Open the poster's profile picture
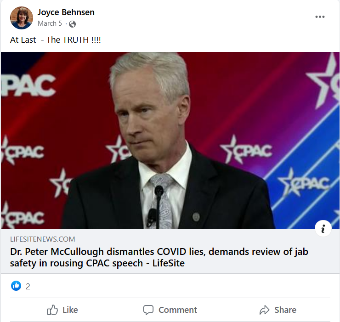Viewport: 340px width, 322px height. click(x=22, y=18)
